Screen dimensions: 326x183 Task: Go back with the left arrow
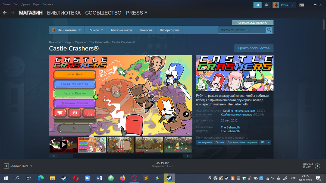(5, 13)
